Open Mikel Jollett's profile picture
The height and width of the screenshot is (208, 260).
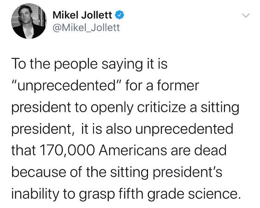pos(29,21)
